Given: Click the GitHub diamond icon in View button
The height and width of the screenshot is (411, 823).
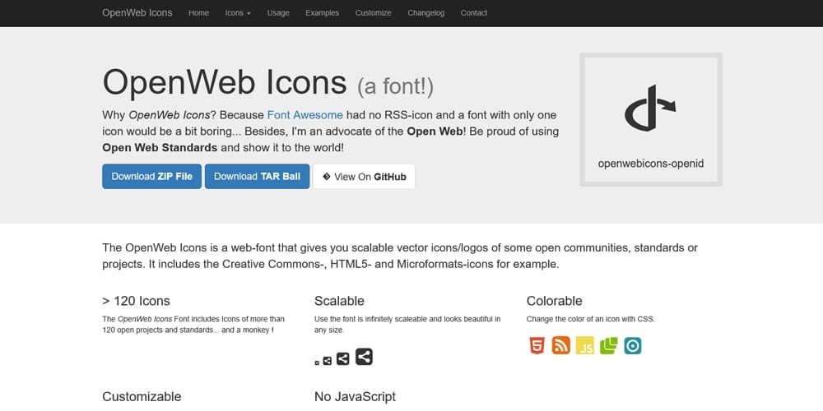Looking at the screenshot, I should pyautogui.click(x=327, y=177).
